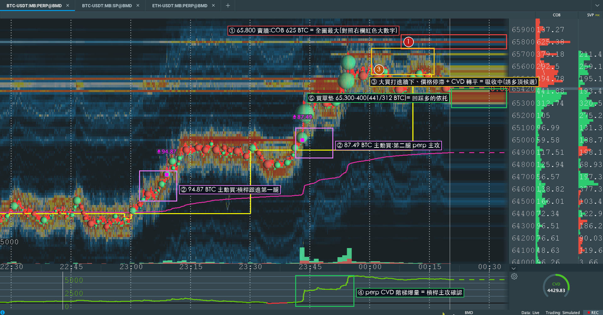Click the 2500 CVD axis label

tap(74, 293)
